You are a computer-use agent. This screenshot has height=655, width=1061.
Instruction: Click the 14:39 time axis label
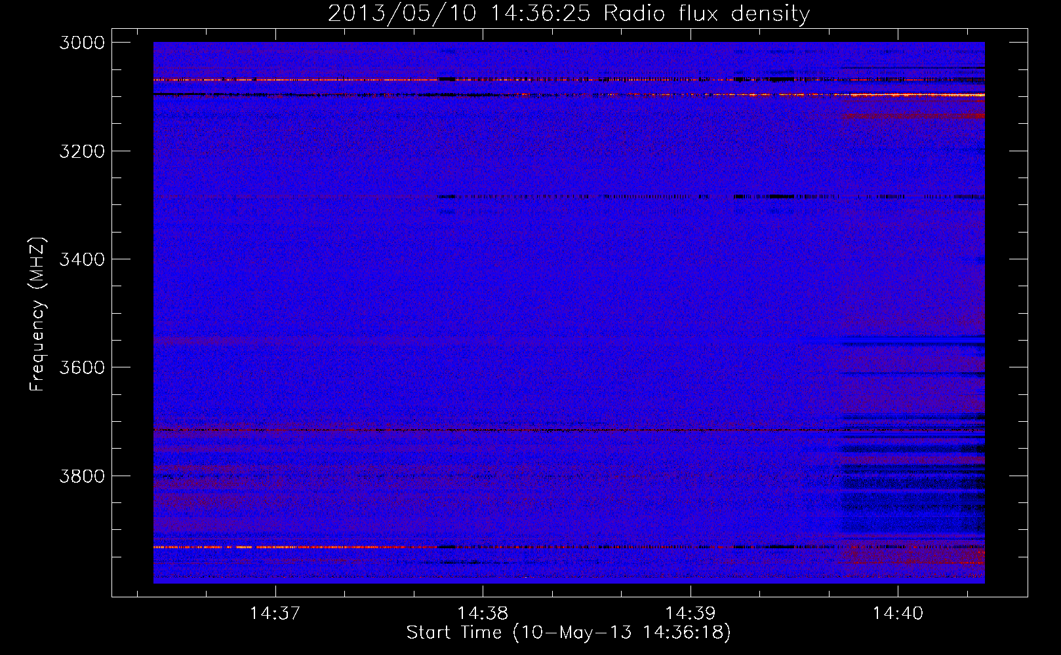click(691, 613)
